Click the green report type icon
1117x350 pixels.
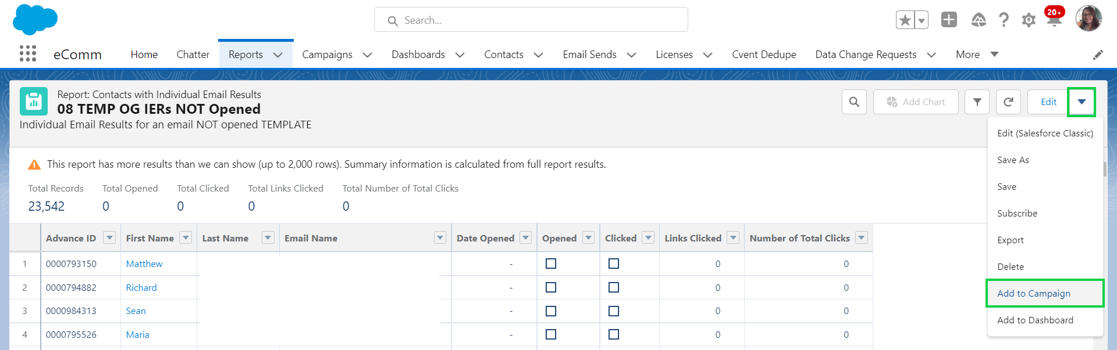click(x=34, y=102)
